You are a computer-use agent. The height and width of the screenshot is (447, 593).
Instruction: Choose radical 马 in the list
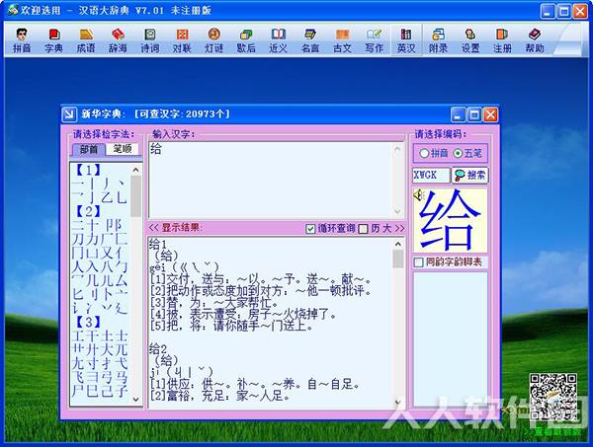[x=122, y=377]
